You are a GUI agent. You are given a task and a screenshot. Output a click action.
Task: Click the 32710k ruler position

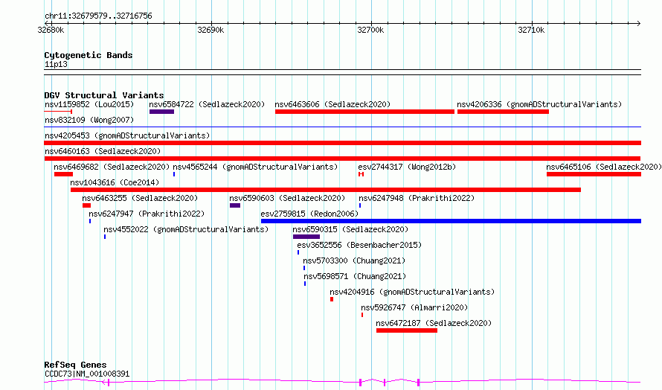point(531,30)
